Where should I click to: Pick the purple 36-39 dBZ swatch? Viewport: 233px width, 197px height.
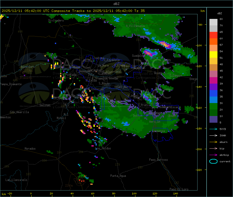click(213, 87)
